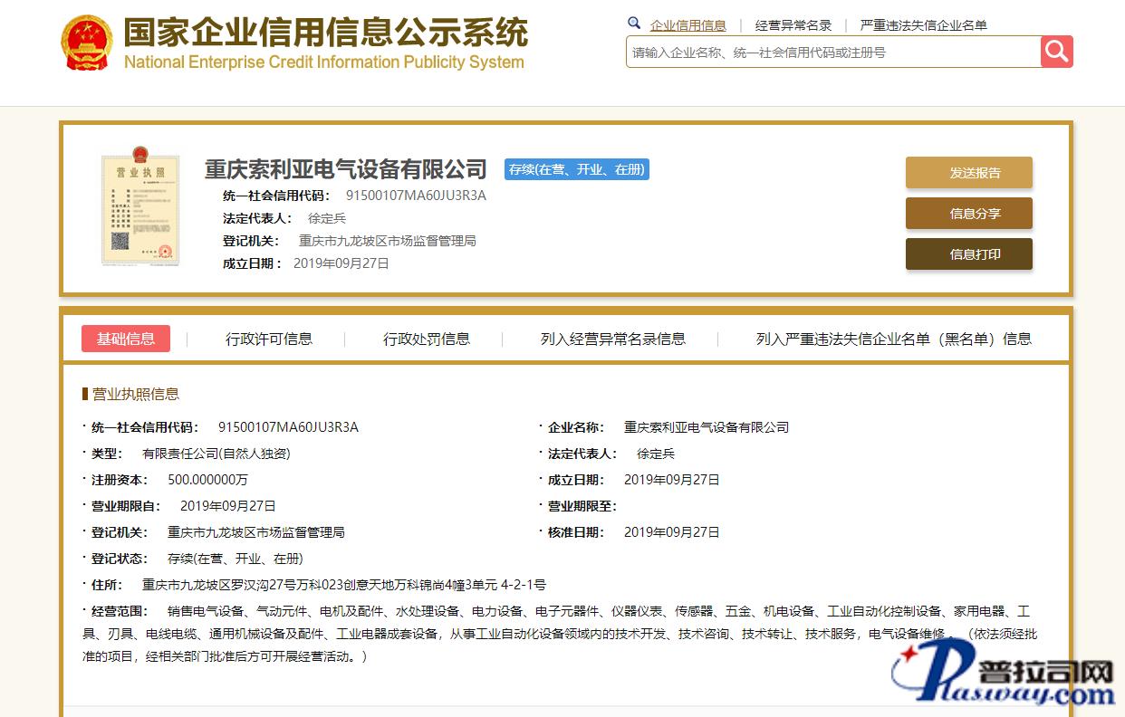This screenshot has height=717, width=1125.
Task: Click the red search magnifier button
Action: [x=1056, y=52]
